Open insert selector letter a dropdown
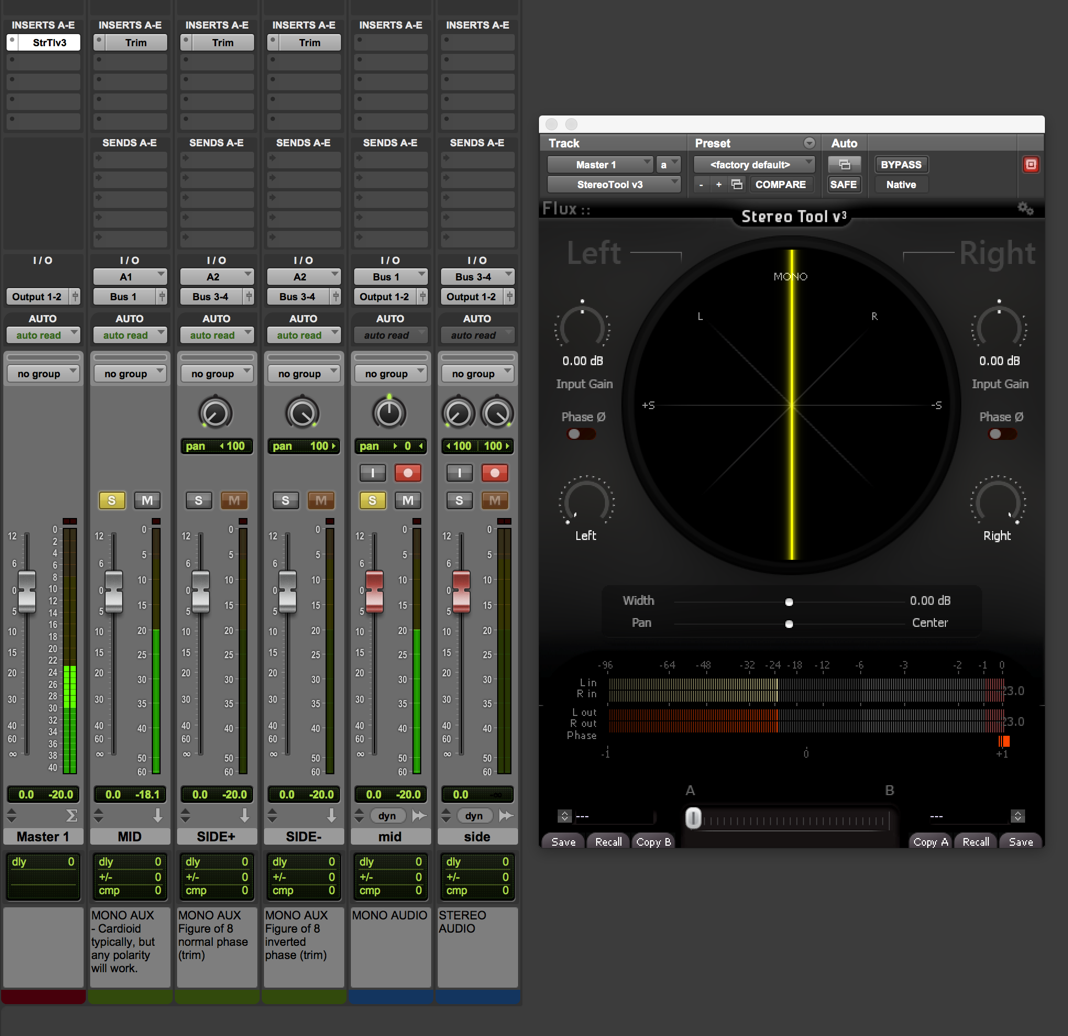The width and height of the screenshot is (1068, 1036). [x=669, y=164]
